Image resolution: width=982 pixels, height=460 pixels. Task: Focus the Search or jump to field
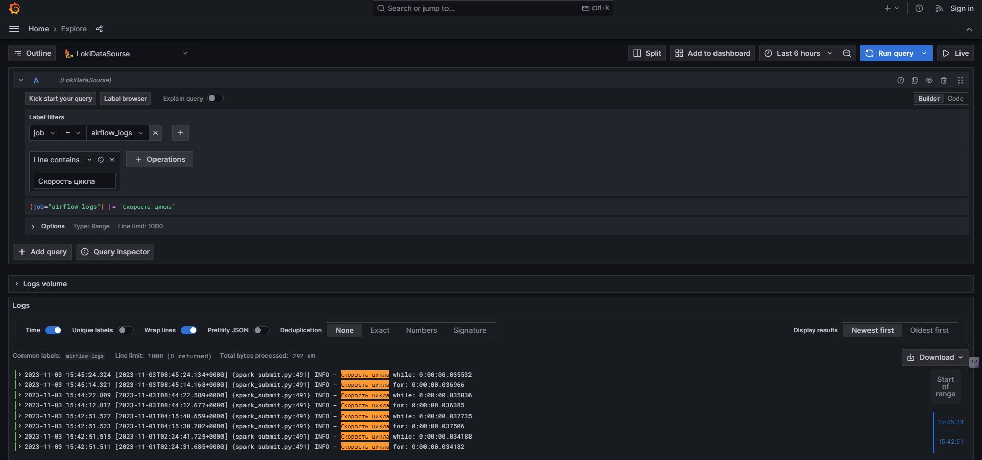493,8
